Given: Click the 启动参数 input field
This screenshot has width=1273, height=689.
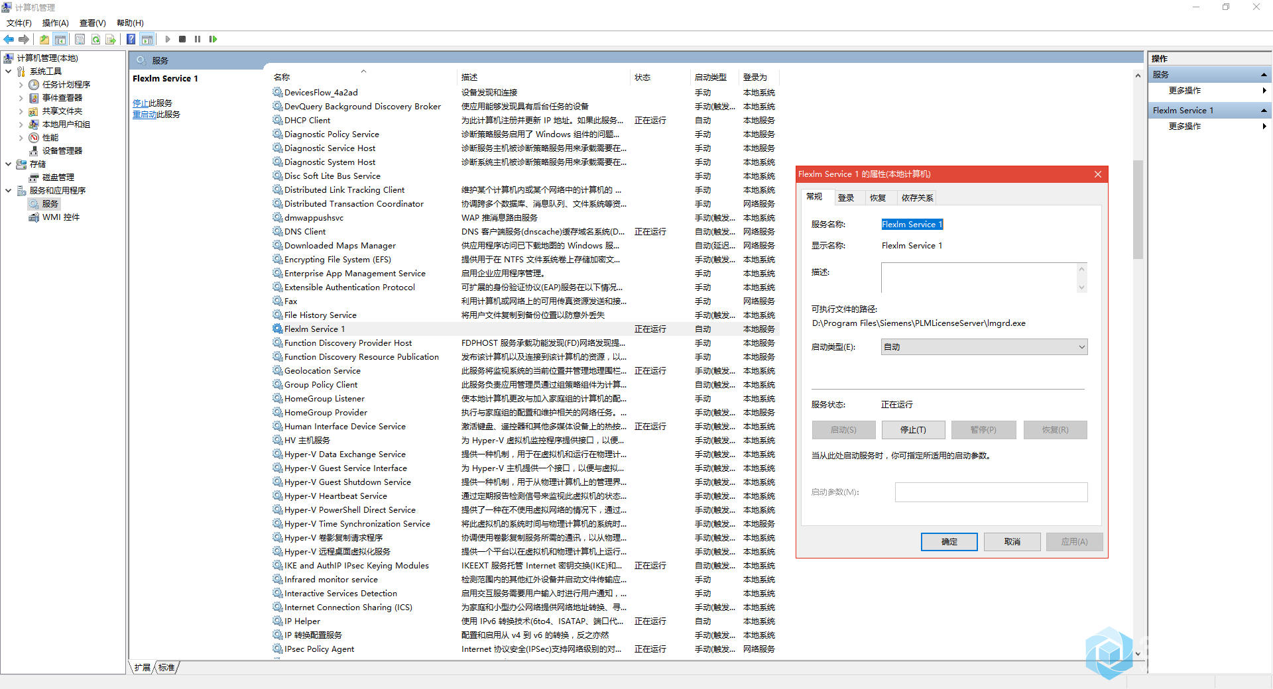Looking at the screenshot, I should click(x=991, y=492).
